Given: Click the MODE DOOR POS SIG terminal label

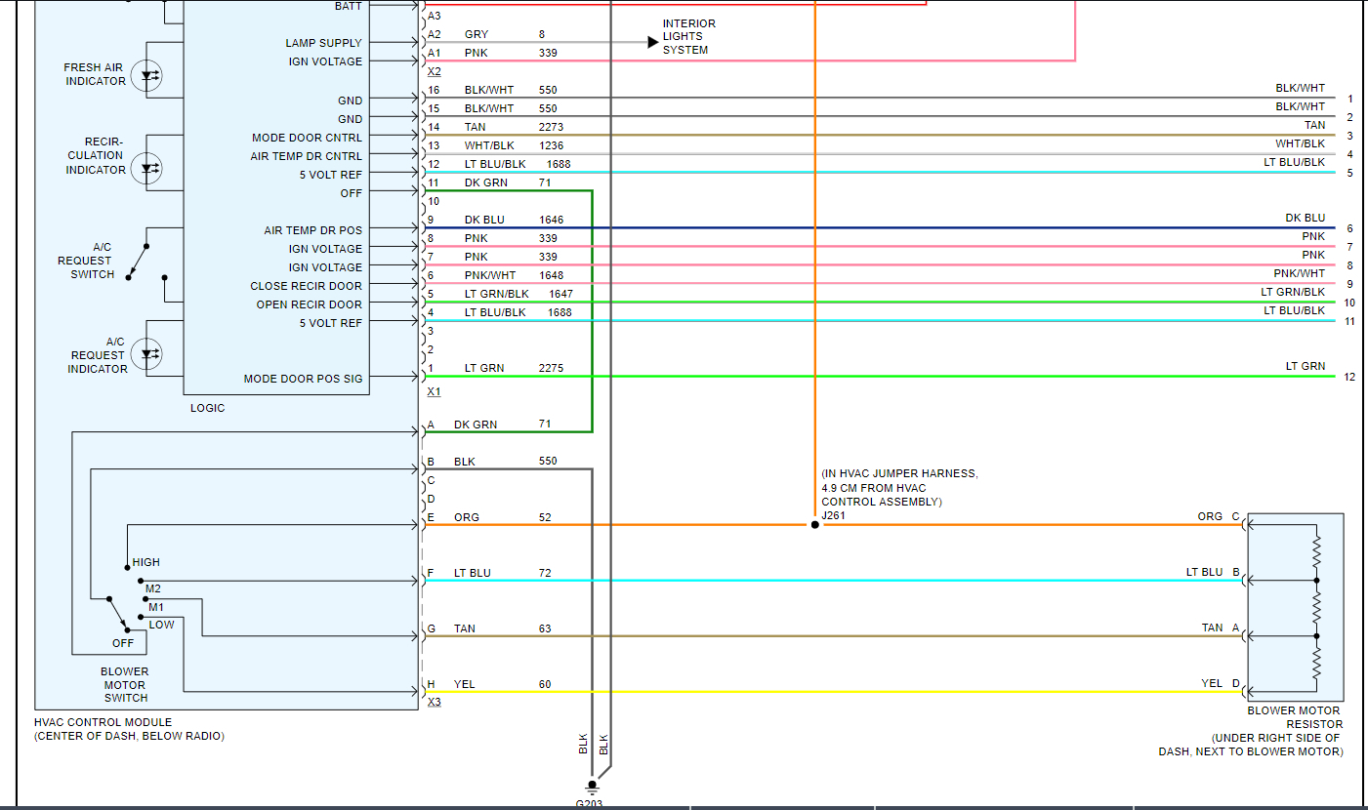Looking at the screenshot, I should tap(303, 379).
